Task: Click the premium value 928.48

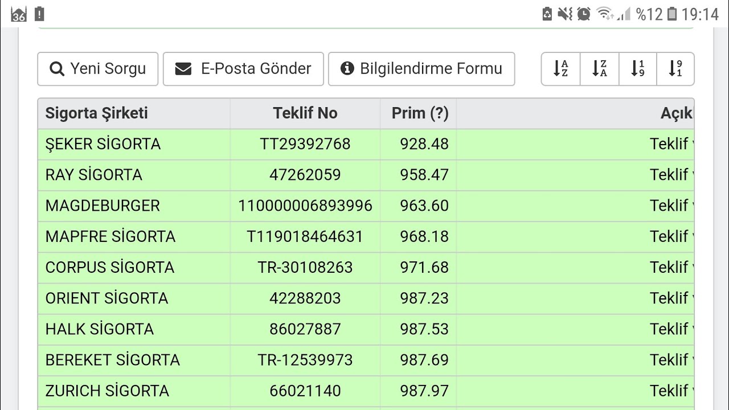Action: click(424, 144)
